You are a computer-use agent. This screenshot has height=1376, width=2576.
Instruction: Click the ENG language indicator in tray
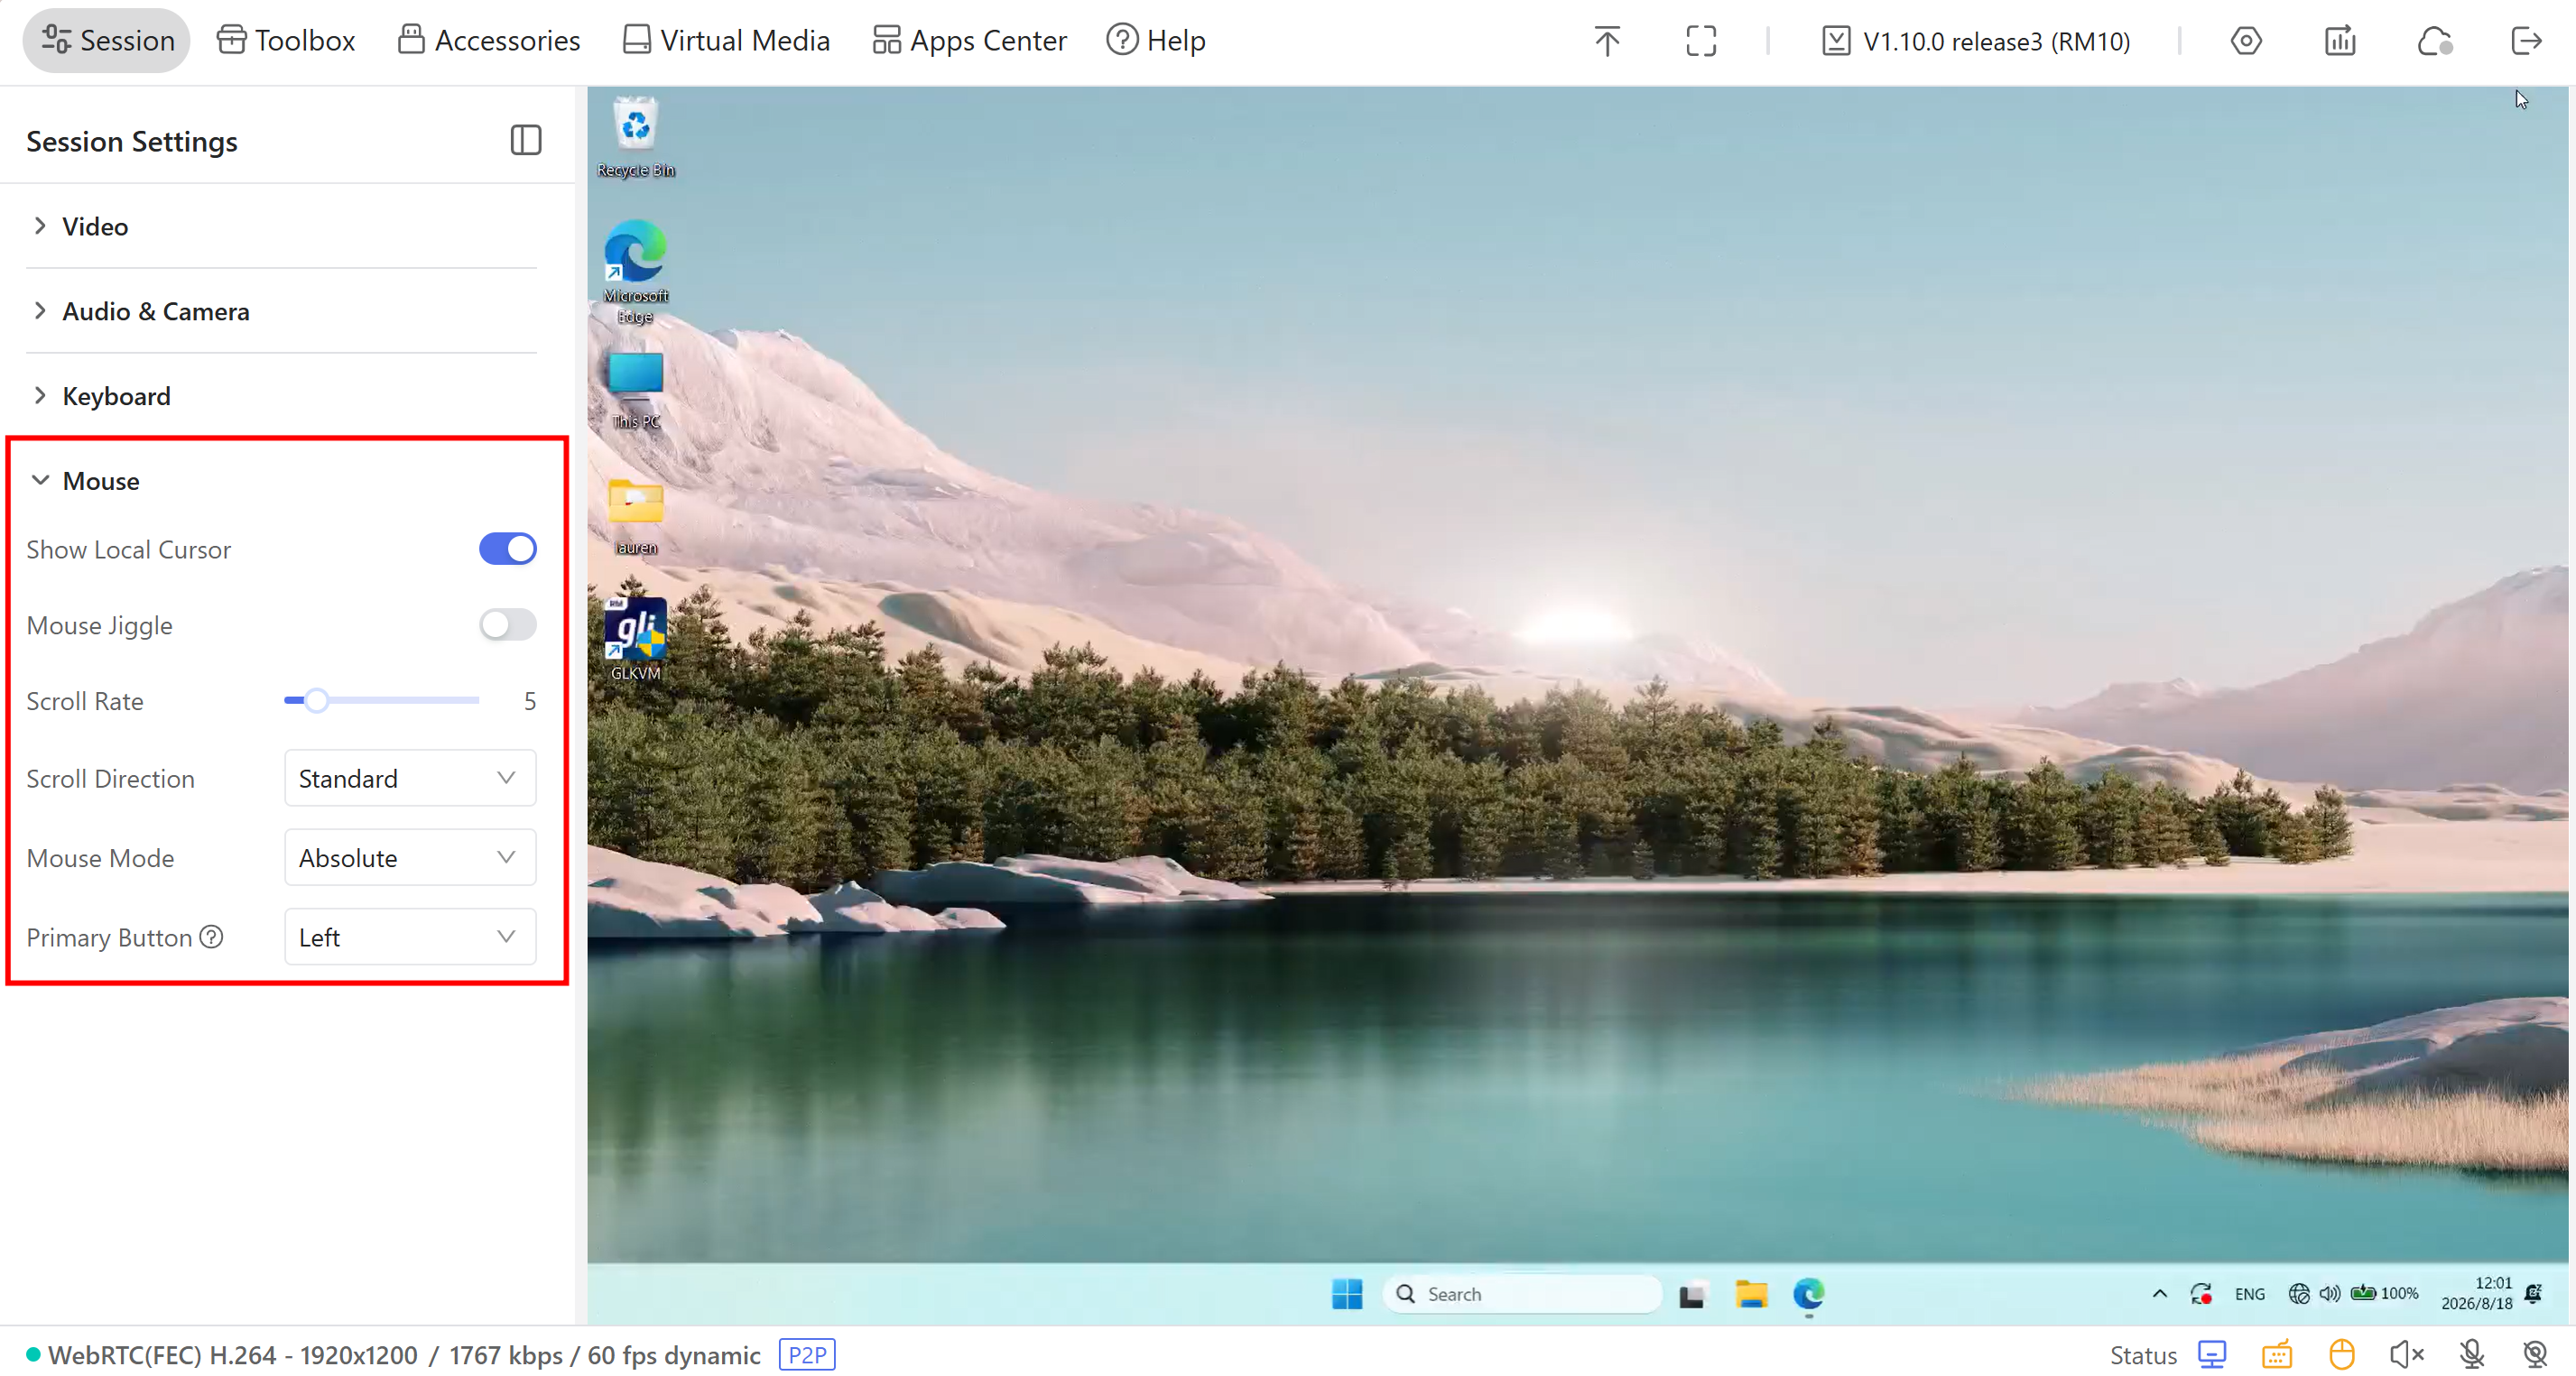pos(2249,1294)
